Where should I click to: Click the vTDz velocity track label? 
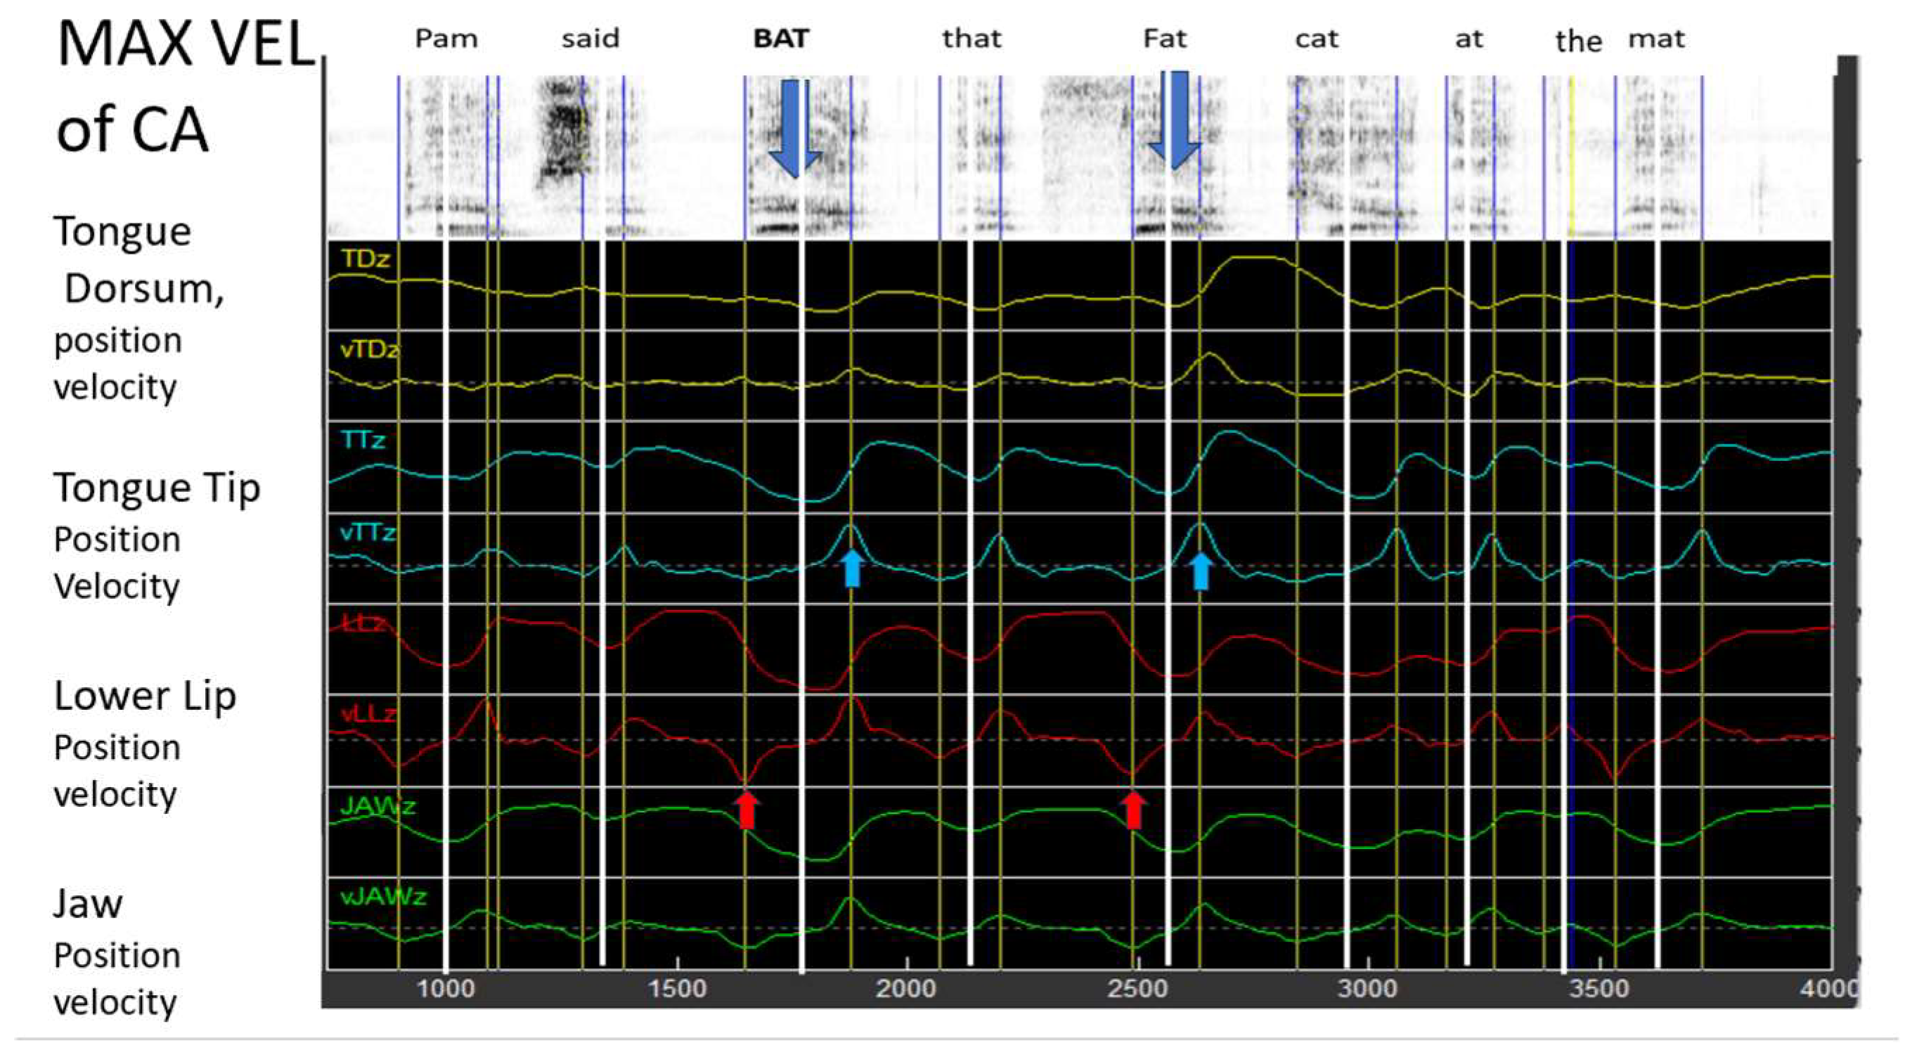click(369, 349)
